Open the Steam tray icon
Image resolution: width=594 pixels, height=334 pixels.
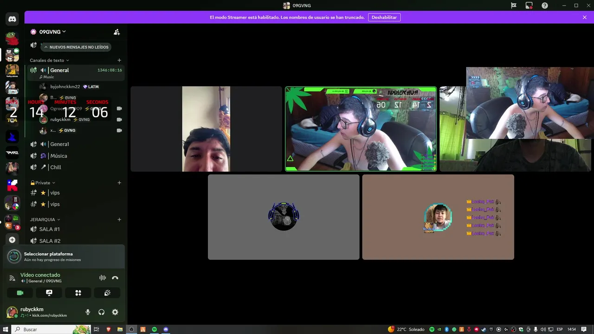(x=484, y=329)
